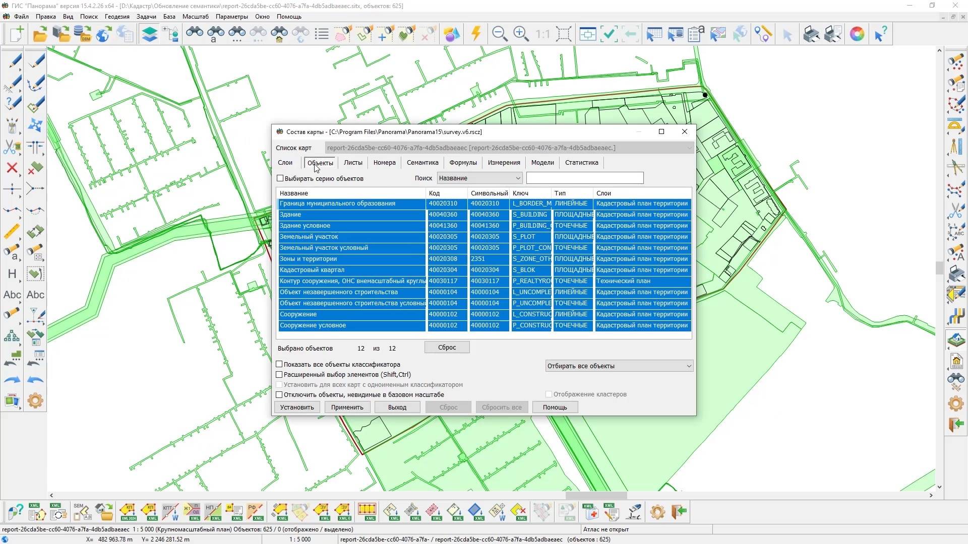Click the red X delete tool
This screenshot has width=968, height=544.
(x=12, y=168)
